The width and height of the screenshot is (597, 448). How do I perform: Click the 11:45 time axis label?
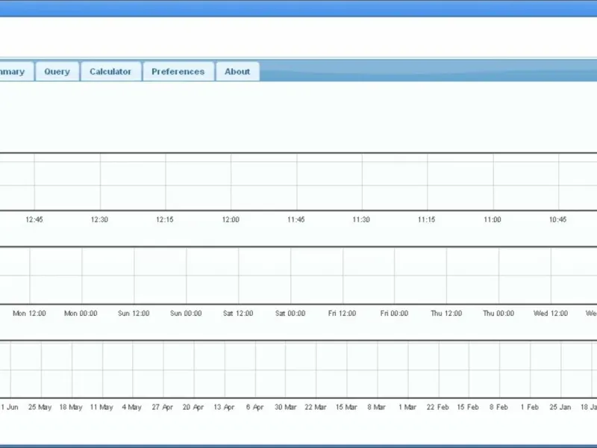point(296,220)
